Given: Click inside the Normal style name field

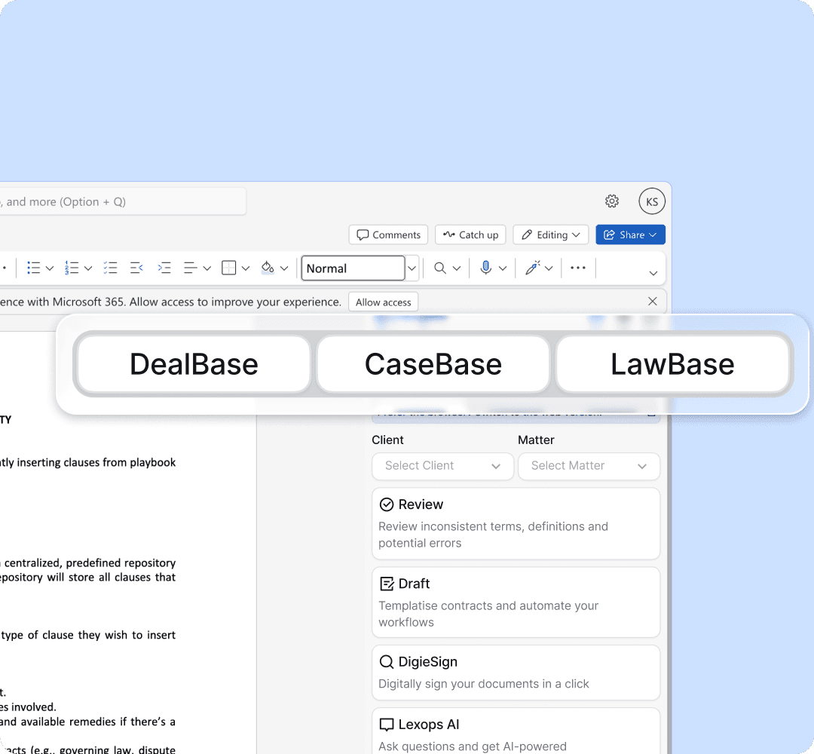Looking at the screenshot, I should click(x=353, y=268).
